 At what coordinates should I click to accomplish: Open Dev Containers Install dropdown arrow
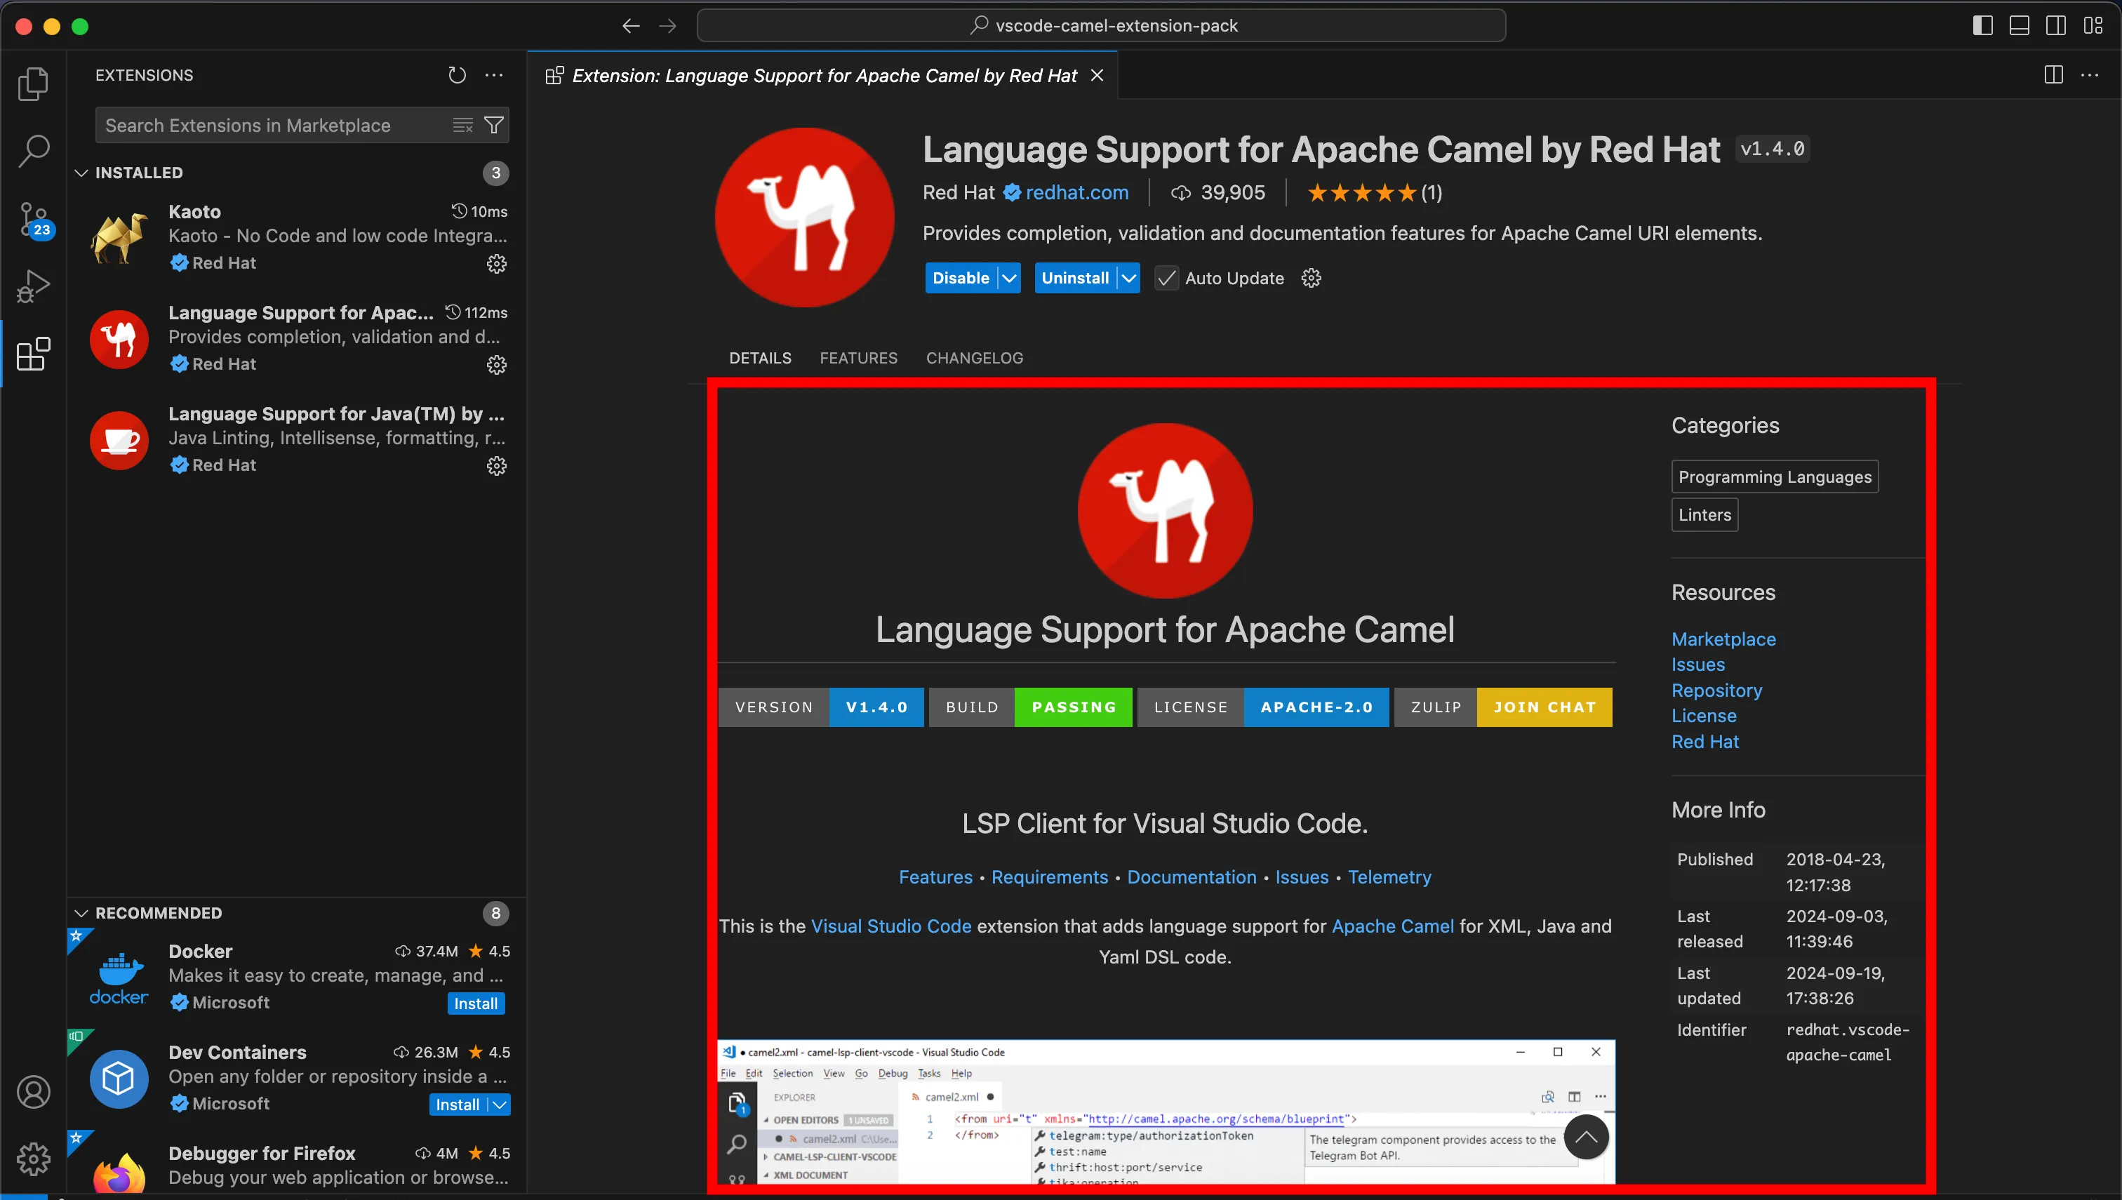pyautogui.click(x=498, y=1105)
